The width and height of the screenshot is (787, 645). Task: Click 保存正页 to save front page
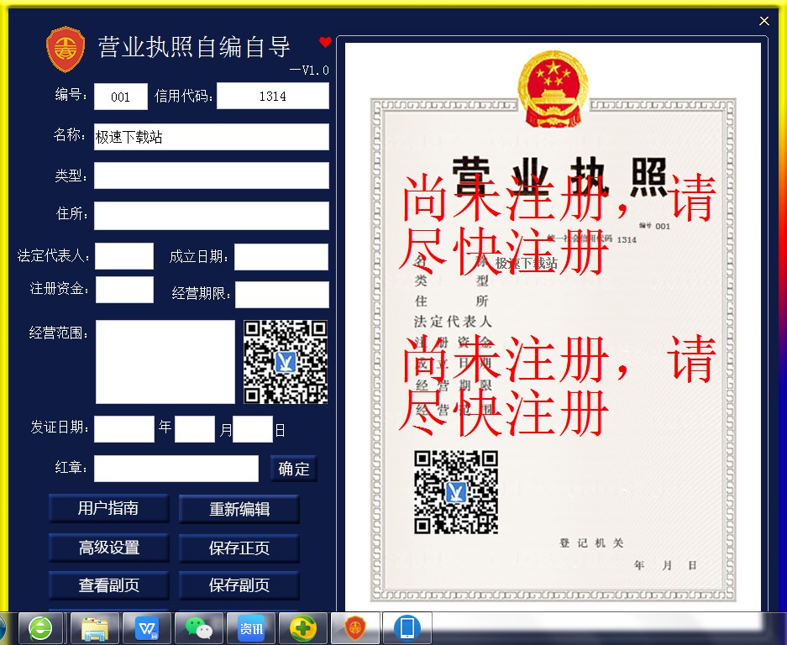[x=239, y=548]
